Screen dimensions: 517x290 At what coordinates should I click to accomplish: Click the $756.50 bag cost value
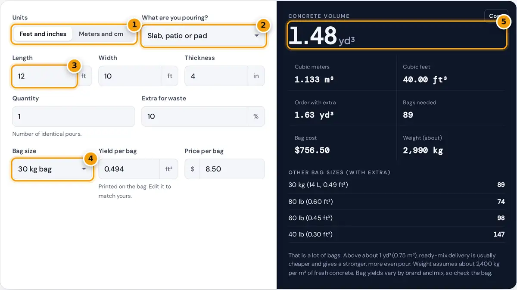(312, 150)
